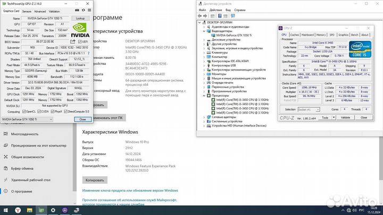Click the GPU-Z taskbar icon

41,210
